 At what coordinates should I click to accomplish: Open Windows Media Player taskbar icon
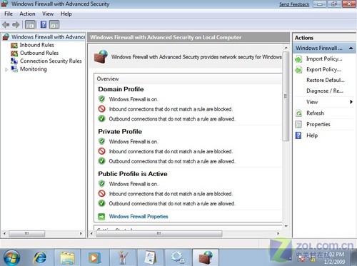click(x=94, y=258)
